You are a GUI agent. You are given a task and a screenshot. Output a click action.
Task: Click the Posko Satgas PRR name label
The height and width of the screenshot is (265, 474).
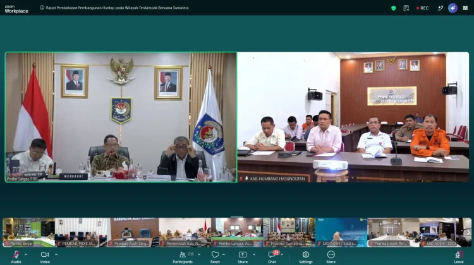[22, 179]
